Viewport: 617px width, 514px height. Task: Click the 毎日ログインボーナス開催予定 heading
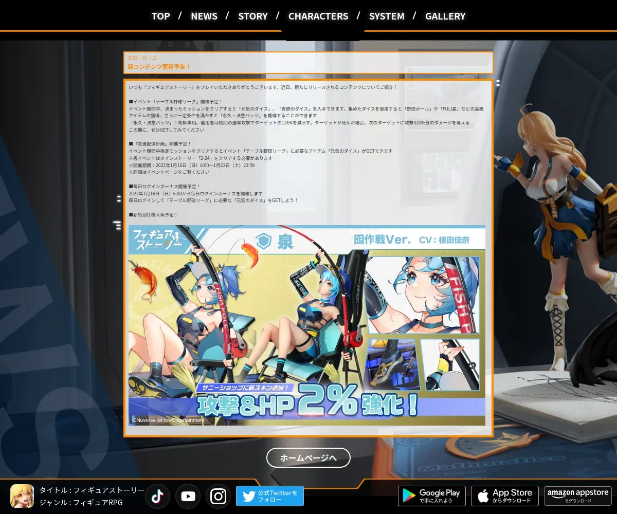165,187
